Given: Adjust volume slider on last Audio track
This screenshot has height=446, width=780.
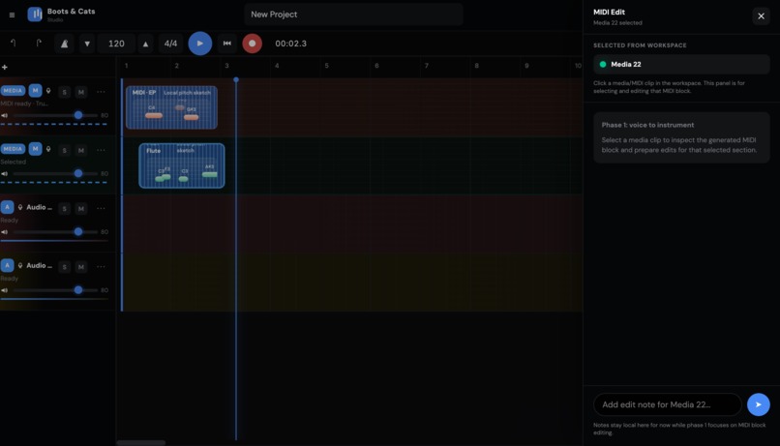Looking at the screenshot, I should (x=56, y=290).
